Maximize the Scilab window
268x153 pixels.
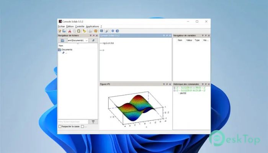pos(197,21)
